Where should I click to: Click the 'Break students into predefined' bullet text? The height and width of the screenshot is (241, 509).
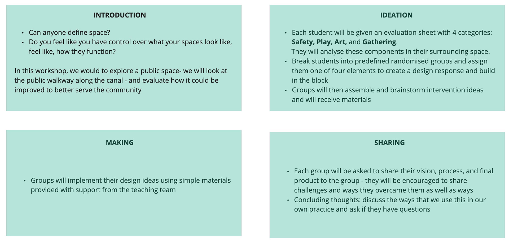(x=389, y=61)
